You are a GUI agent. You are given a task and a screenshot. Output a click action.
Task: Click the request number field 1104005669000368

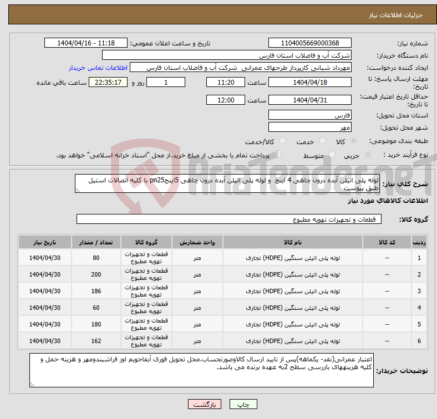click(310, 43)
